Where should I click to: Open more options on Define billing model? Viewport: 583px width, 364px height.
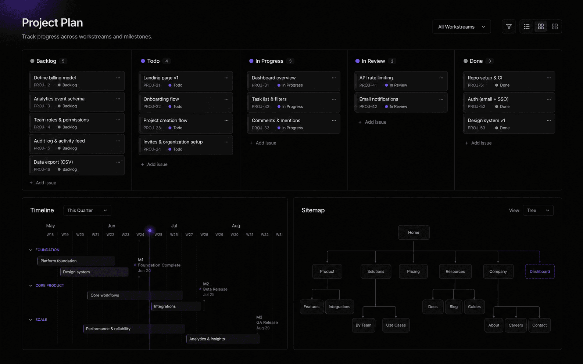[118, 78]
